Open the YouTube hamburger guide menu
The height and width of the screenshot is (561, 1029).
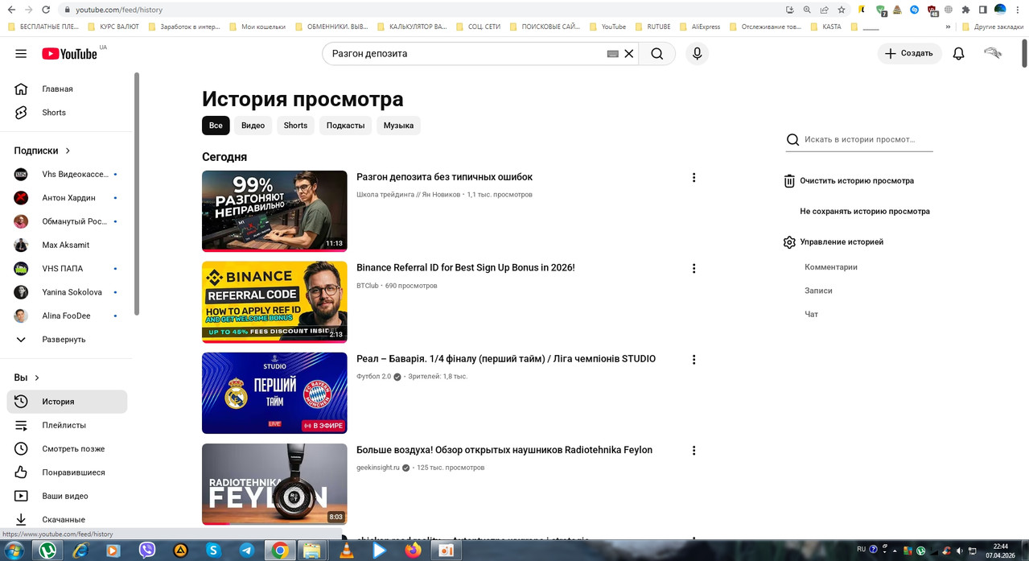[x=21, y=54]
